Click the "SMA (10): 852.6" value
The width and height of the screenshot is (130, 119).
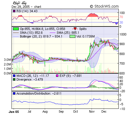tap(31, 33)
